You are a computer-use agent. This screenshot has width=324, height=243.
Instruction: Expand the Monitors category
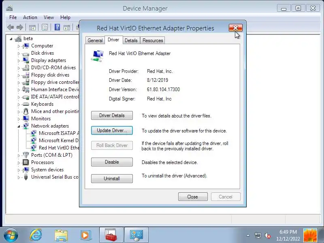[x=19, y=119]
